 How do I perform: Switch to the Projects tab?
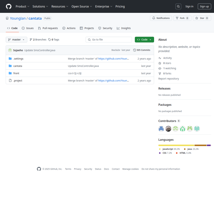click(x=87, y=28)
